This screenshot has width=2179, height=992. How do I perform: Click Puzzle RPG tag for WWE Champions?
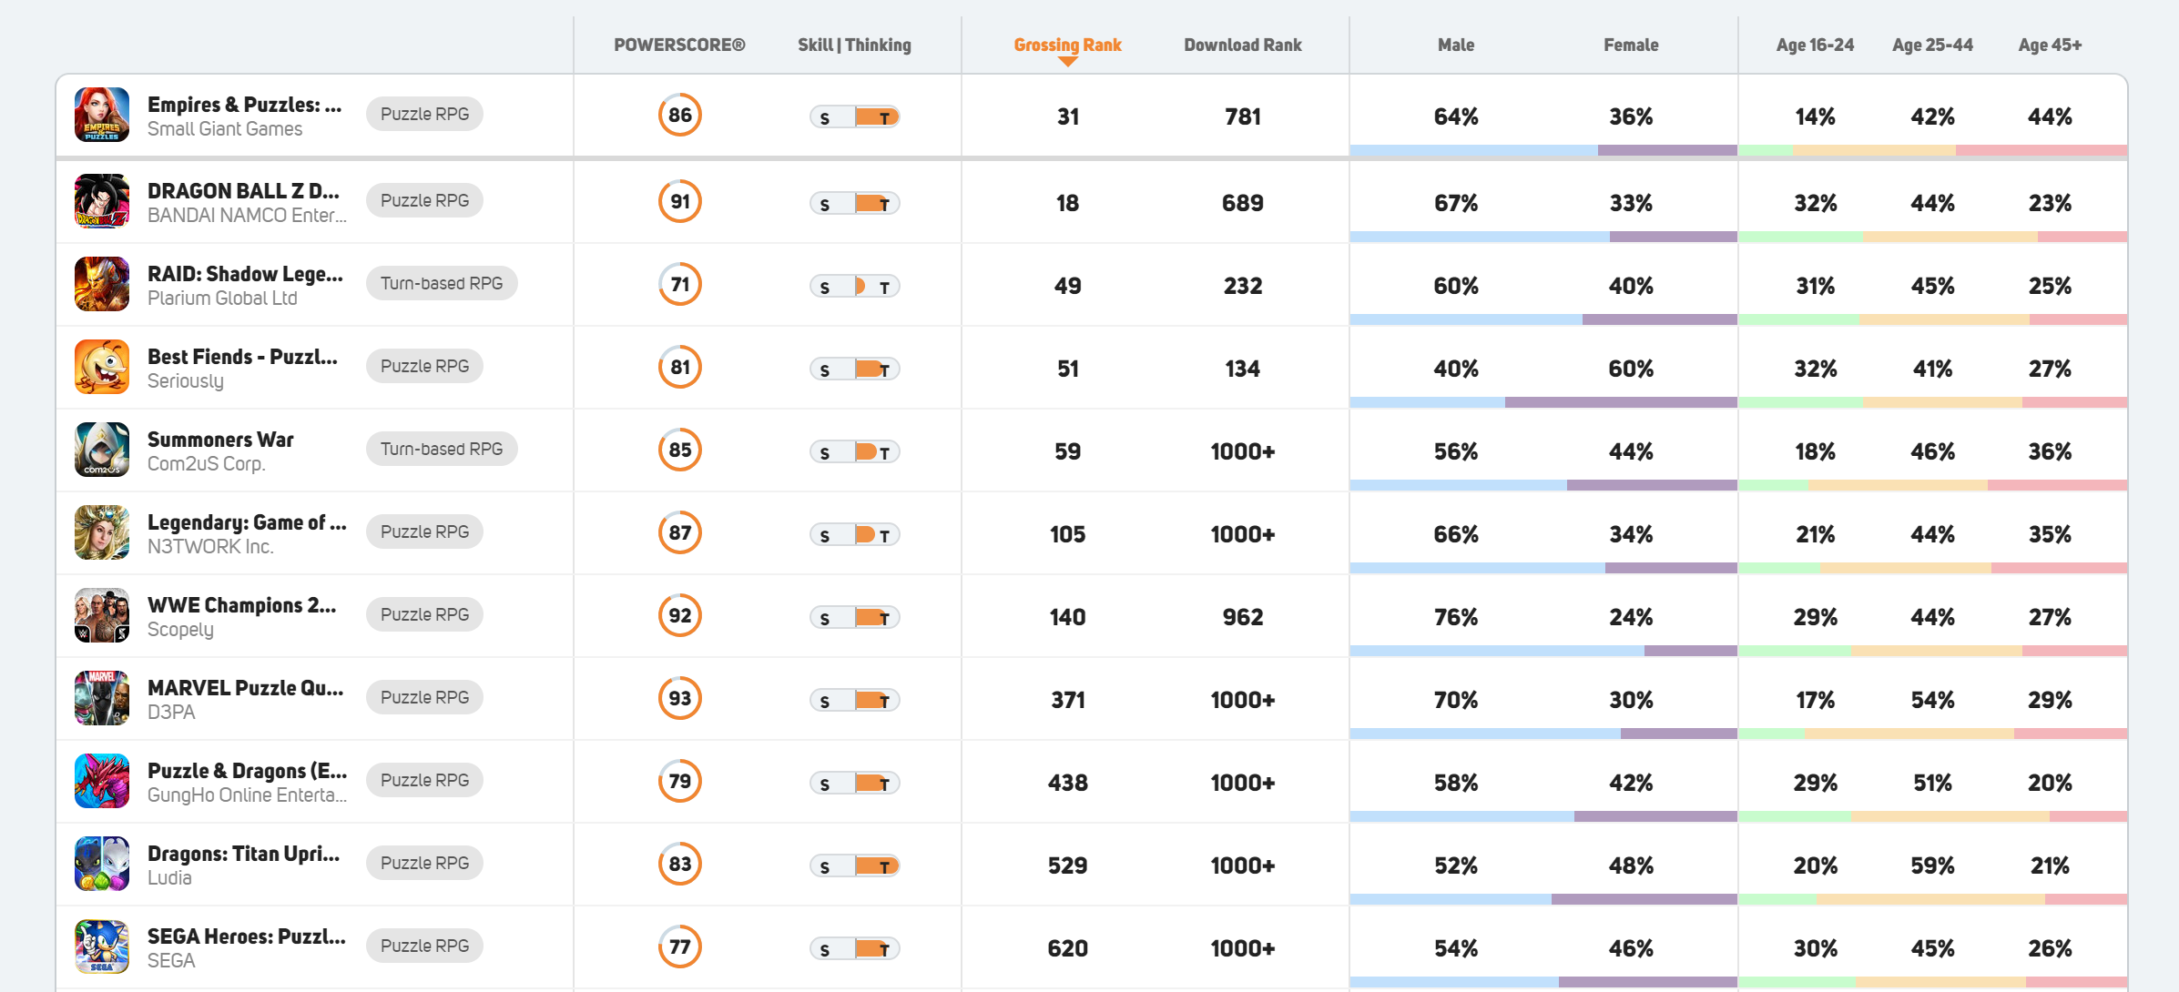[424, 614]
